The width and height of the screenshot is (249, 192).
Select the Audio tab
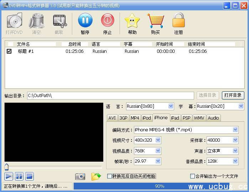(x=213, y=118)
